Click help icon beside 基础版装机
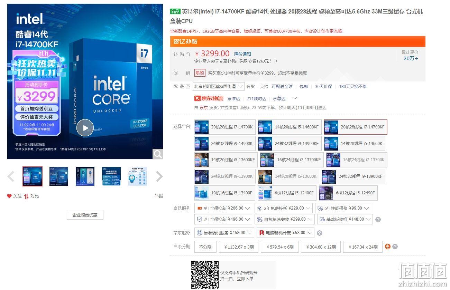The width and height of the screenshot is (450, 290). 378,220
